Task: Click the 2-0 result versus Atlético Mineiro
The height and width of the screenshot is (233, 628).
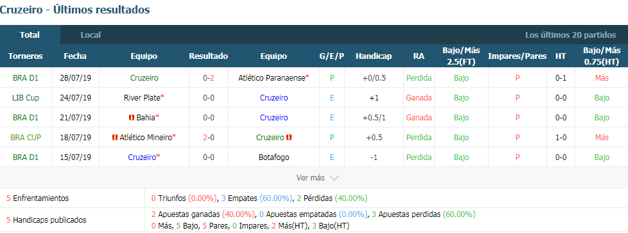Action: tap(209, 137)
